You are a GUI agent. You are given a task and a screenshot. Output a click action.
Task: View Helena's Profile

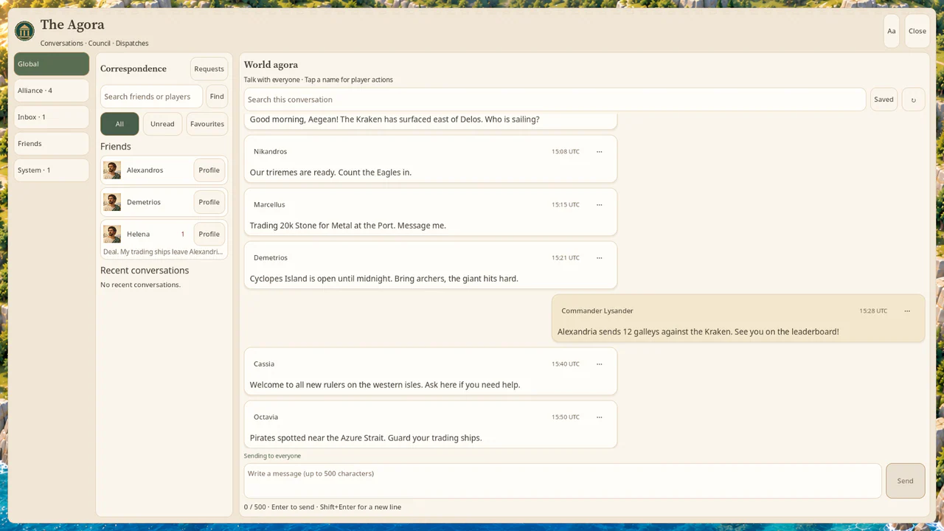coord(209,234)
